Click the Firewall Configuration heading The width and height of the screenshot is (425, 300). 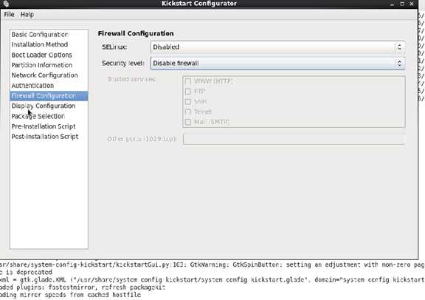pos(136,33)
